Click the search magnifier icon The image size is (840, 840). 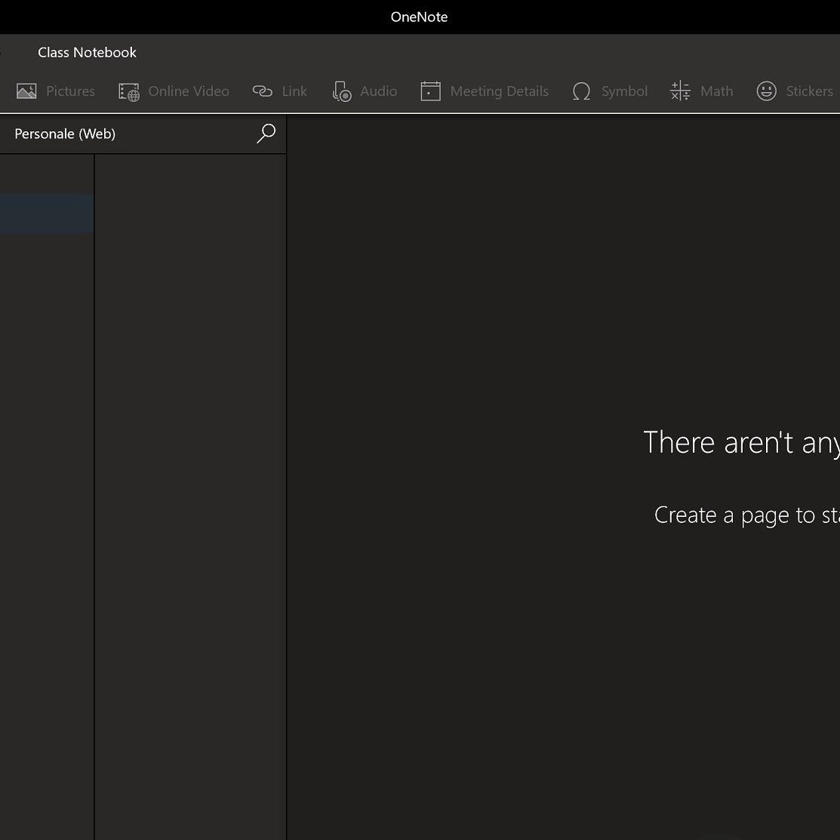tap(266, 134)
